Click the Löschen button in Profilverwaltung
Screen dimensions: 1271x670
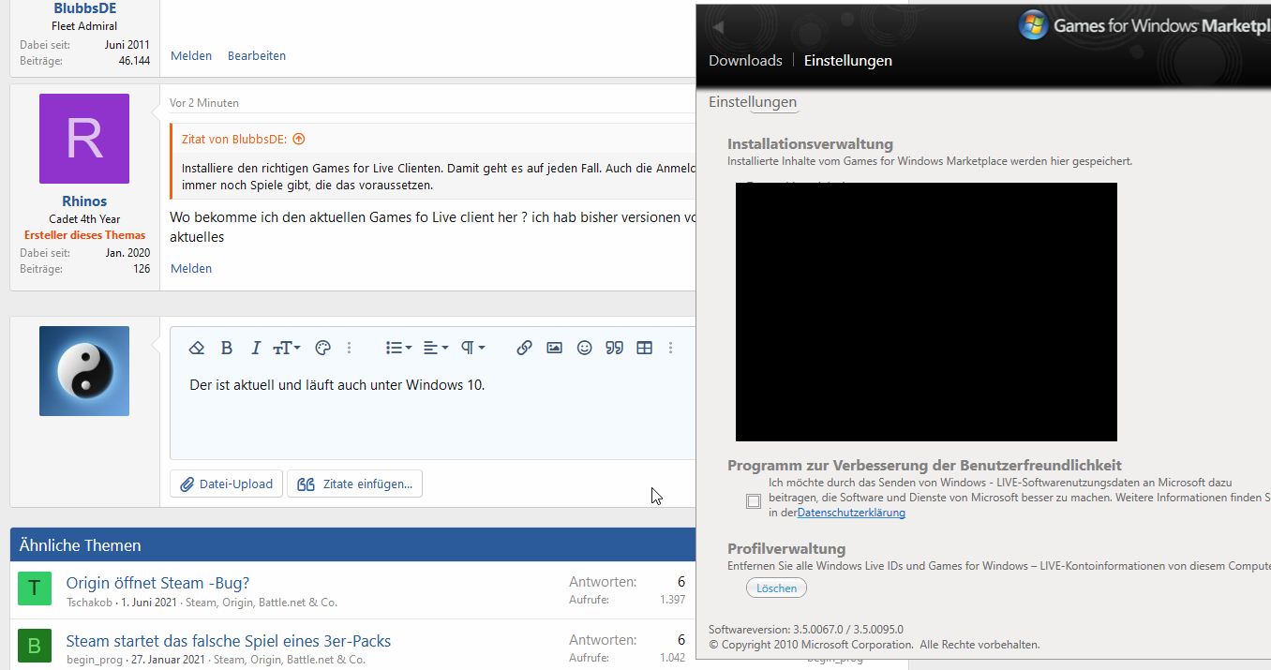(776, 588)
